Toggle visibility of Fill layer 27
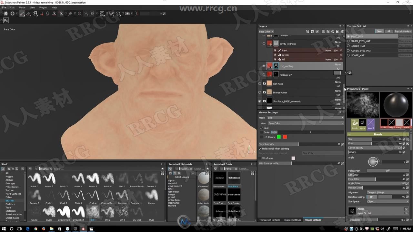Image resolution: width=413 pixels, height=232 pixels. click(264, 75)
